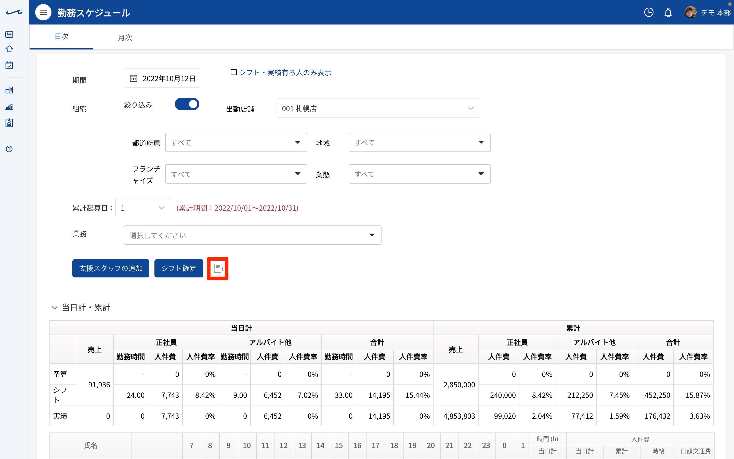Open the building chart sidebar icon

[9, 90]
